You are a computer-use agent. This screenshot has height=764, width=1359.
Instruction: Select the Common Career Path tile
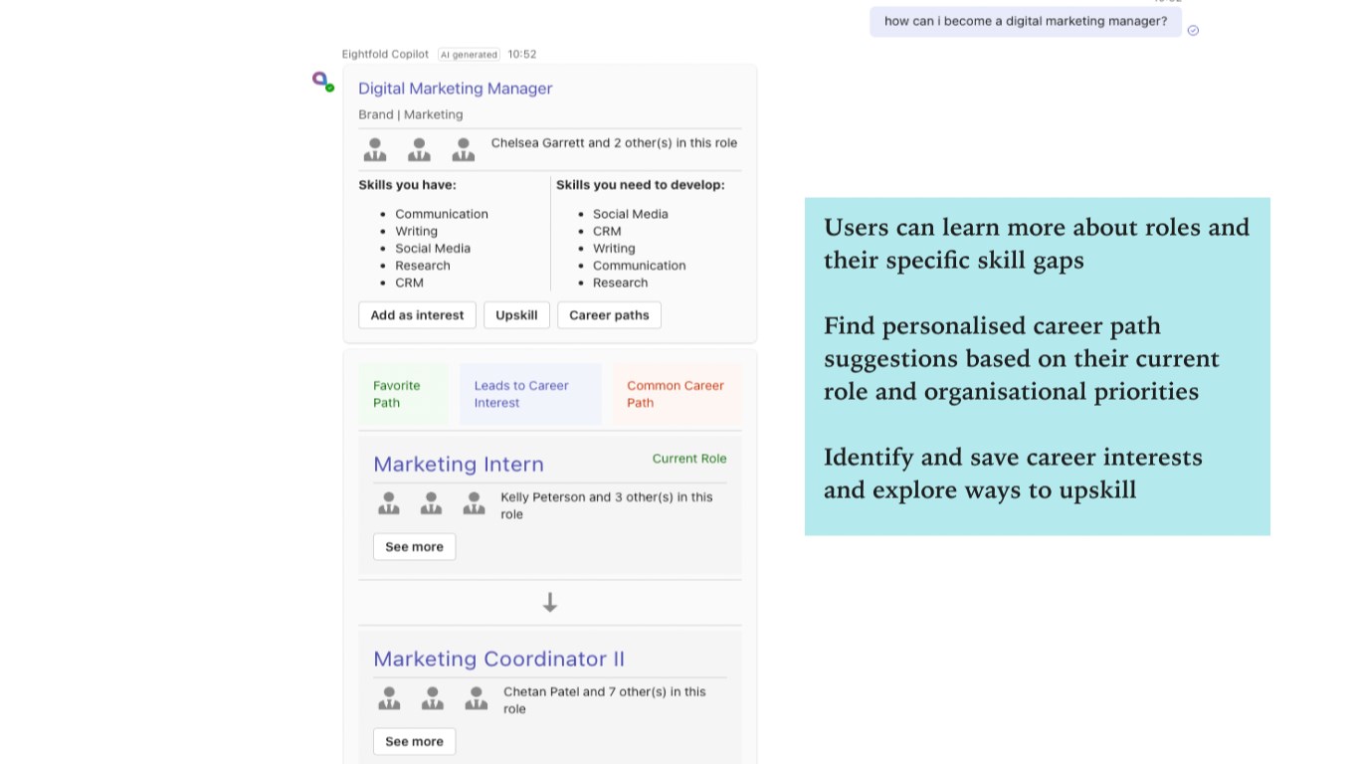677,394
